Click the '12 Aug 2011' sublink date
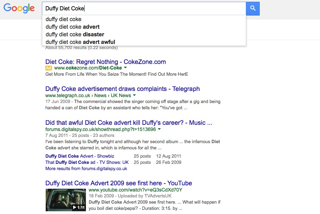This screenshot has height=214, width=320. [169, 156]
